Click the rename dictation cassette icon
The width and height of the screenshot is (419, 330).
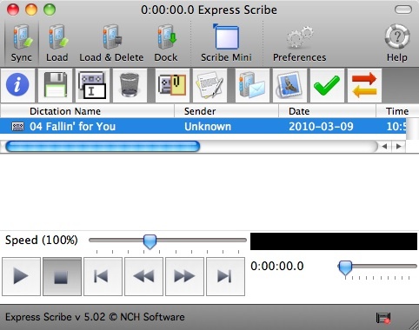[92, 85]
